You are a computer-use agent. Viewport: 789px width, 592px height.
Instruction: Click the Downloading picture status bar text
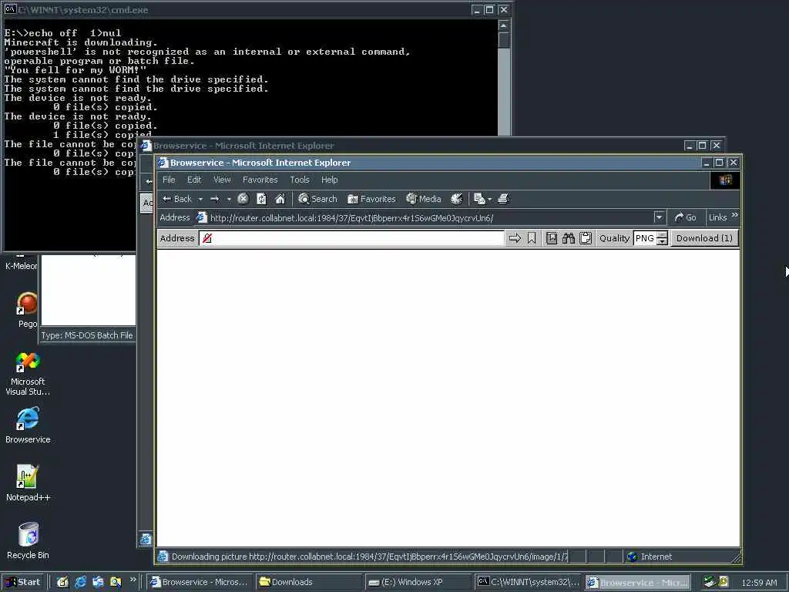pos(370,557)
